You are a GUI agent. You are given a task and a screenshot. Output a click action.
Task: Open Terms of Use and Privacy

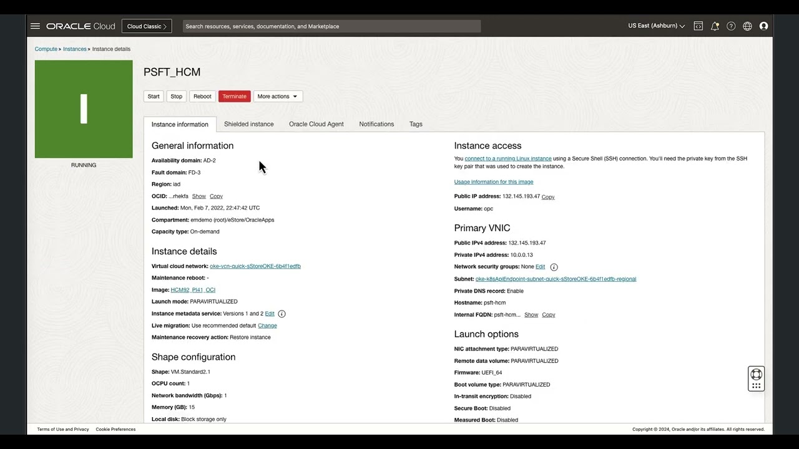coord(63,429)
